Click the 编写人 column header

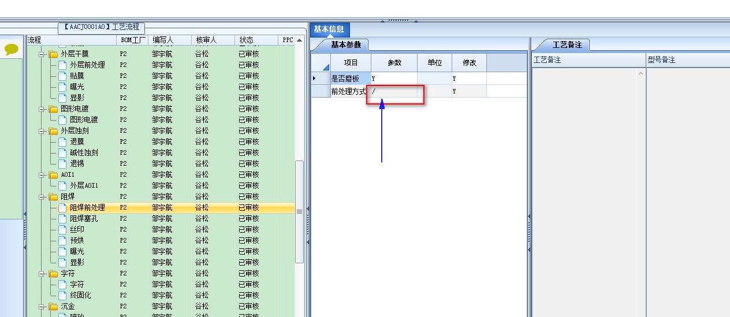coord(170,40)
